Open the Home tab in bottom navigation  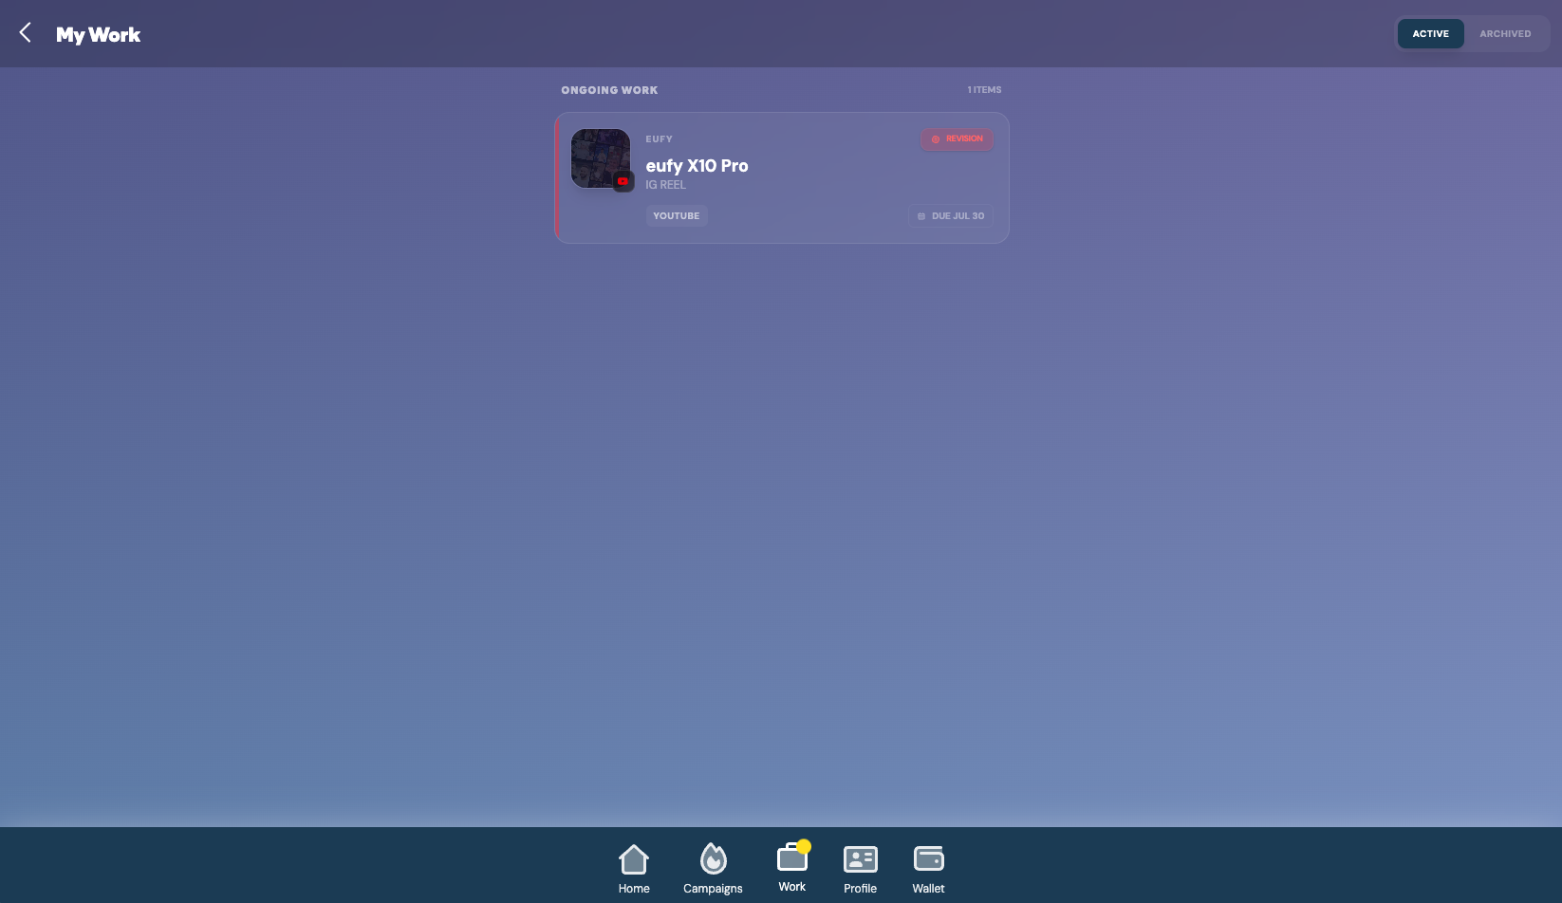[634, 869]
